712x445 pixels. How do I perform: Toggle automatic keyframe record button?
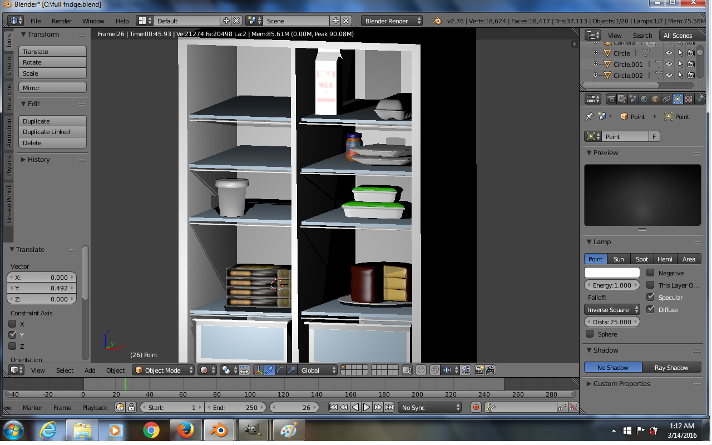tap(476, 408)
